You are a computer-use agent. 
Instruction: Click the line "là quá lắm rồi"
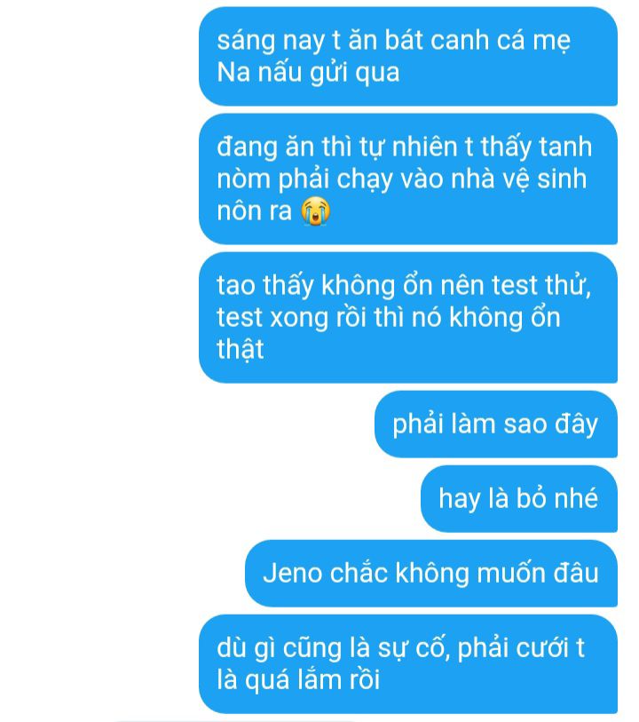click(x=298, y=680)
